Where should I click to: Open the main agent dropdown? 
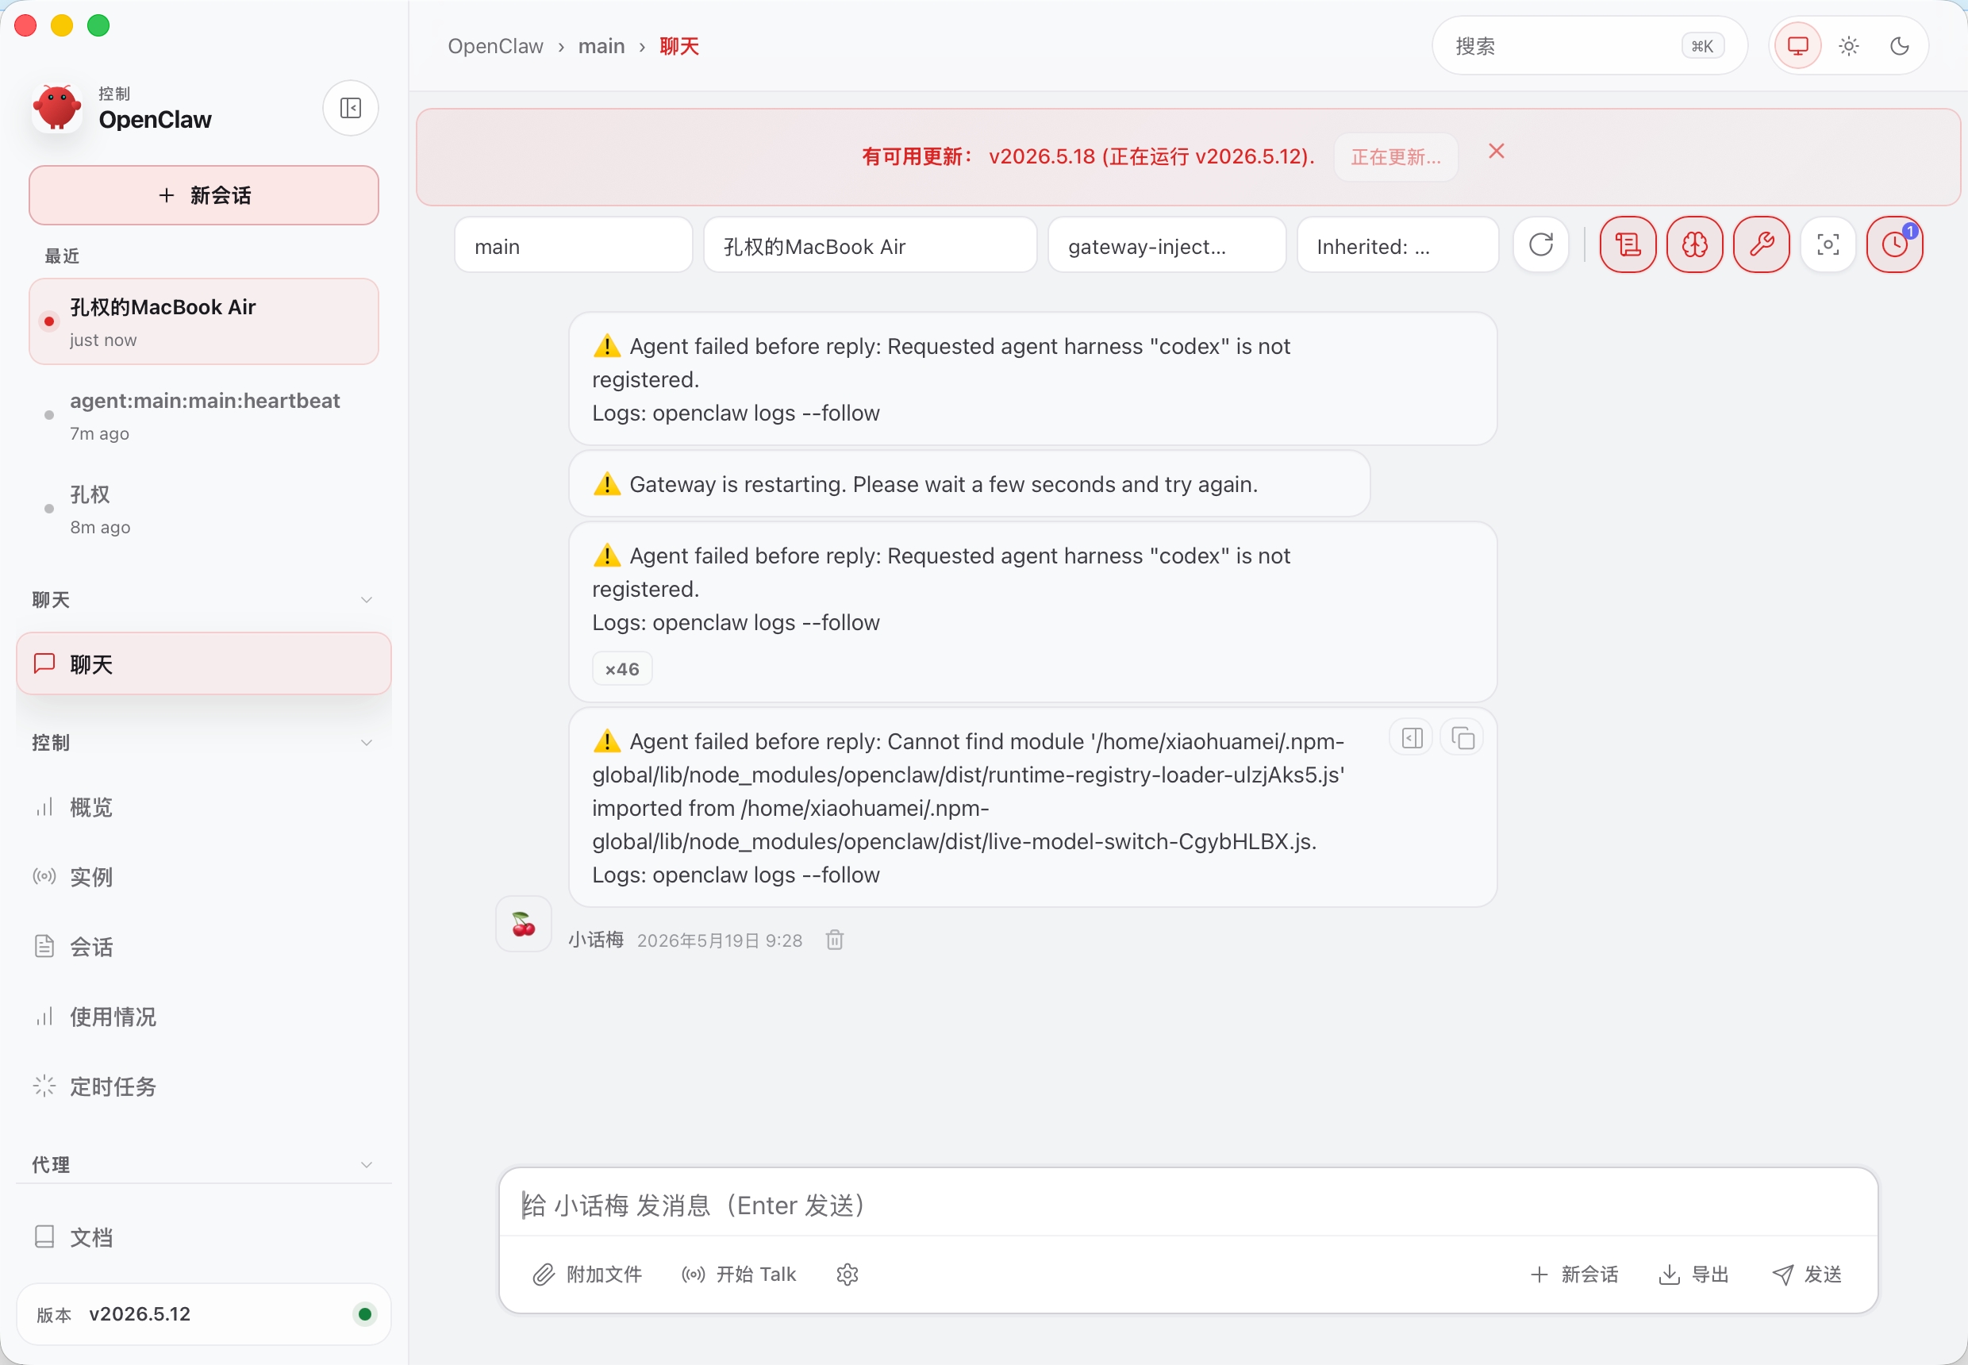pos(573,245)
